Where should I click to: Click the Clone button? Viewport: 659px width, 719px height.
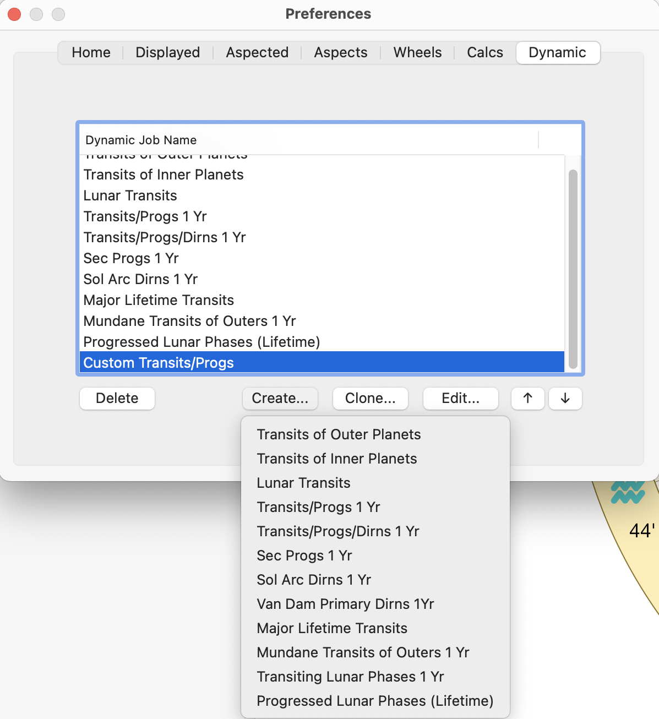coord(370,398)
